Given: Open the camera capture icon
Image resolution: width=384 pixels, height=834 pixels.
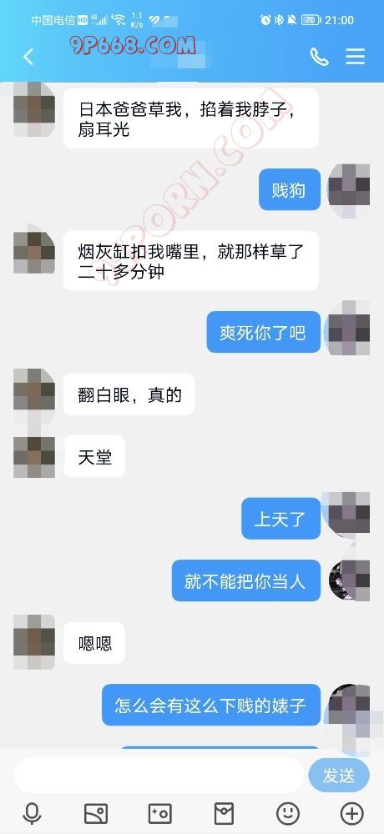Looking at the screenshot, I should click(x=159, y=813).
